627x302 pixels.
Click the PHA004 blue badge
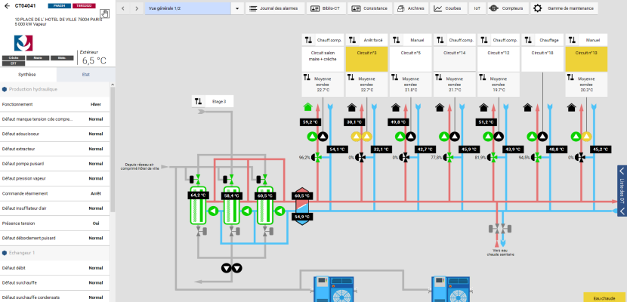click(59, 6)
